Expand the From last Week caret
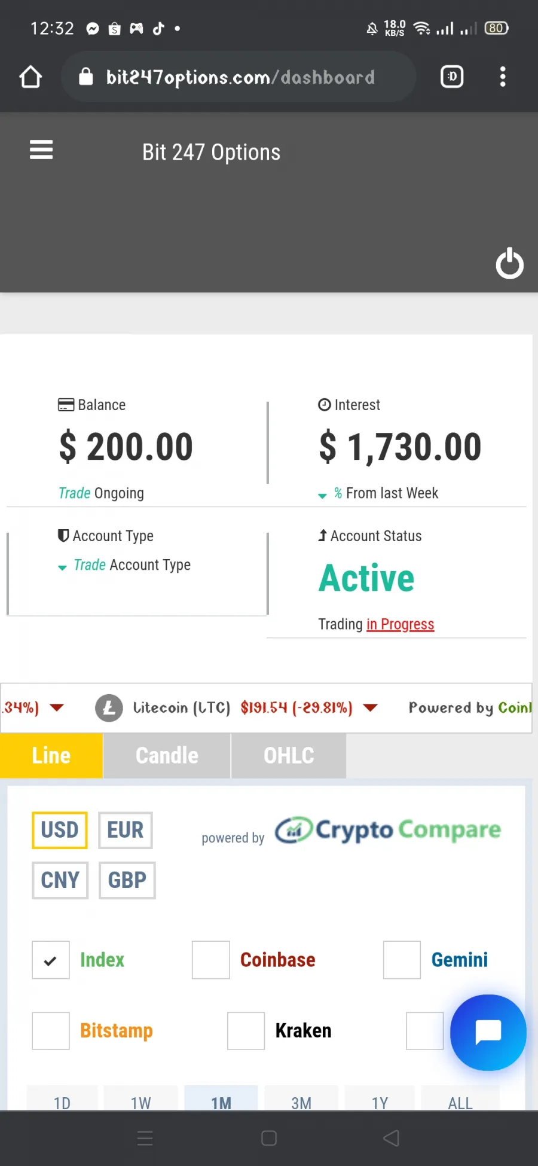Screen dimensions: 538x1166 tap(322, 496)
